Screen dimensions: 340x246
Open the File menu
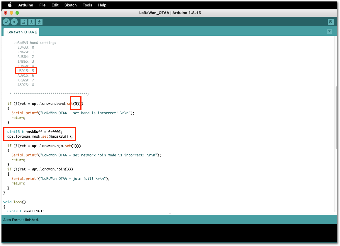pos(42,5)
